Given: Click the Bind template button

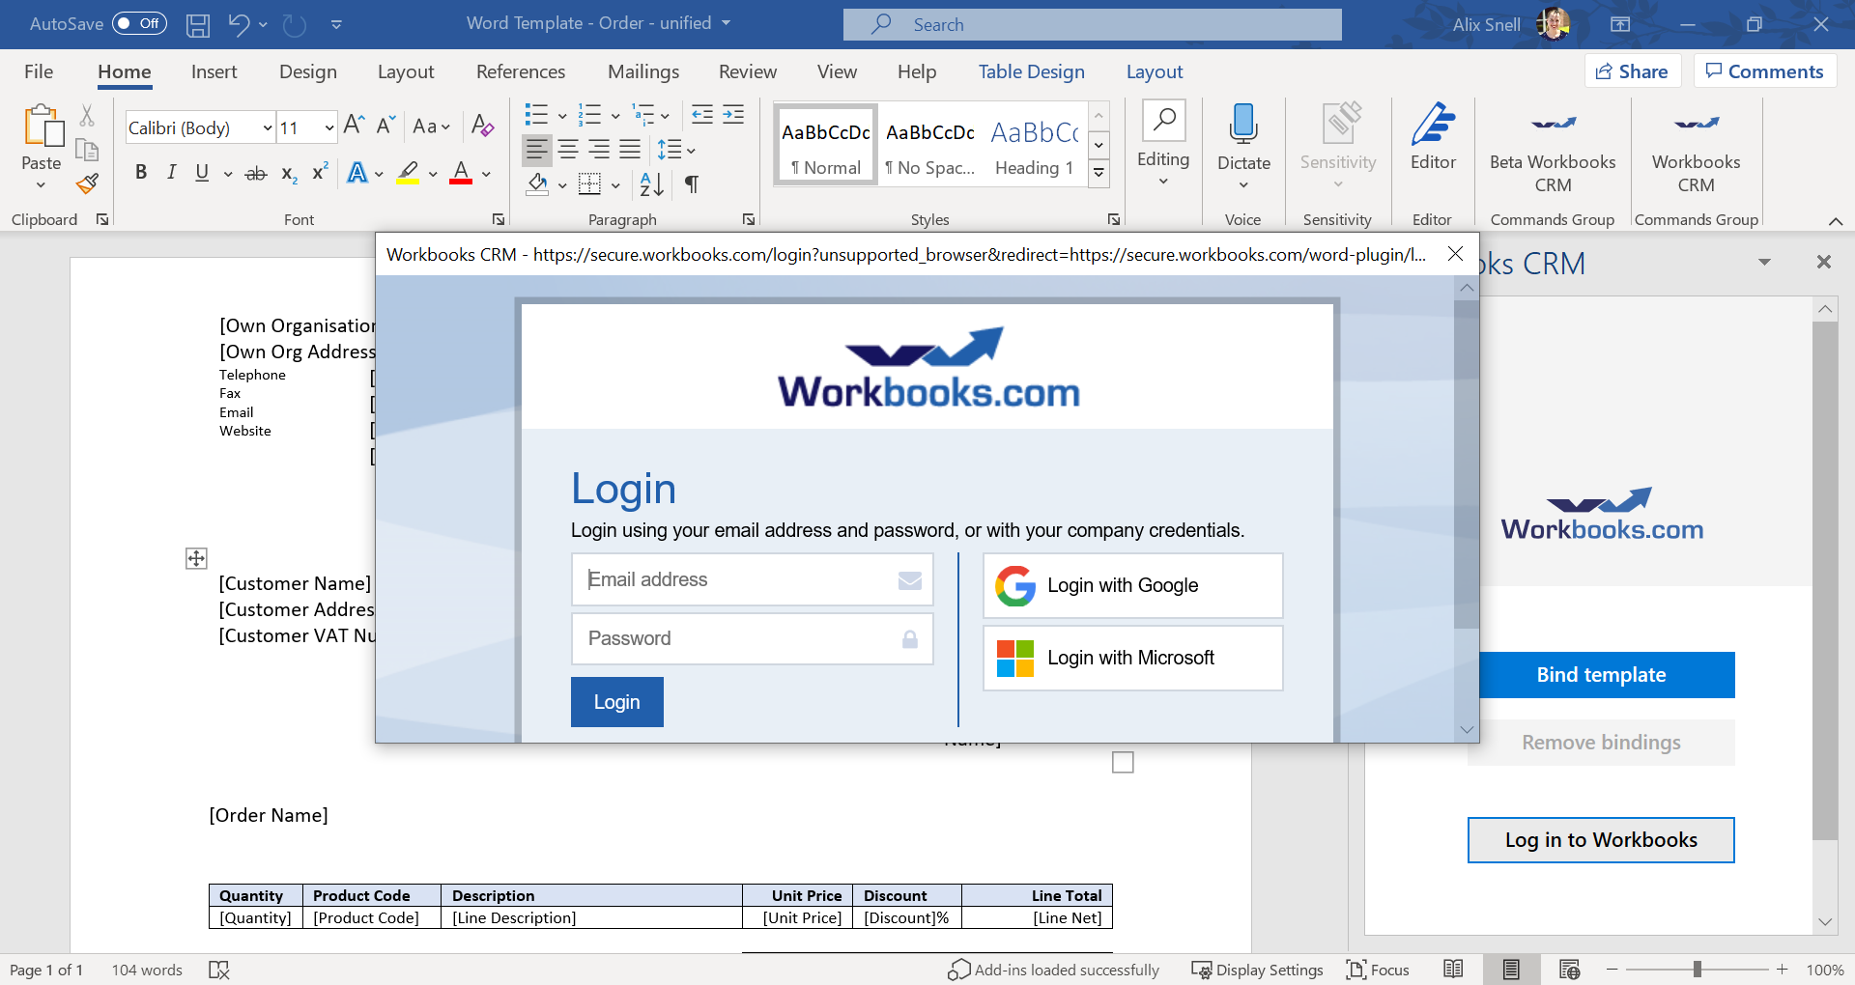Looking at the screenshot, I should tap(1607, 675).
